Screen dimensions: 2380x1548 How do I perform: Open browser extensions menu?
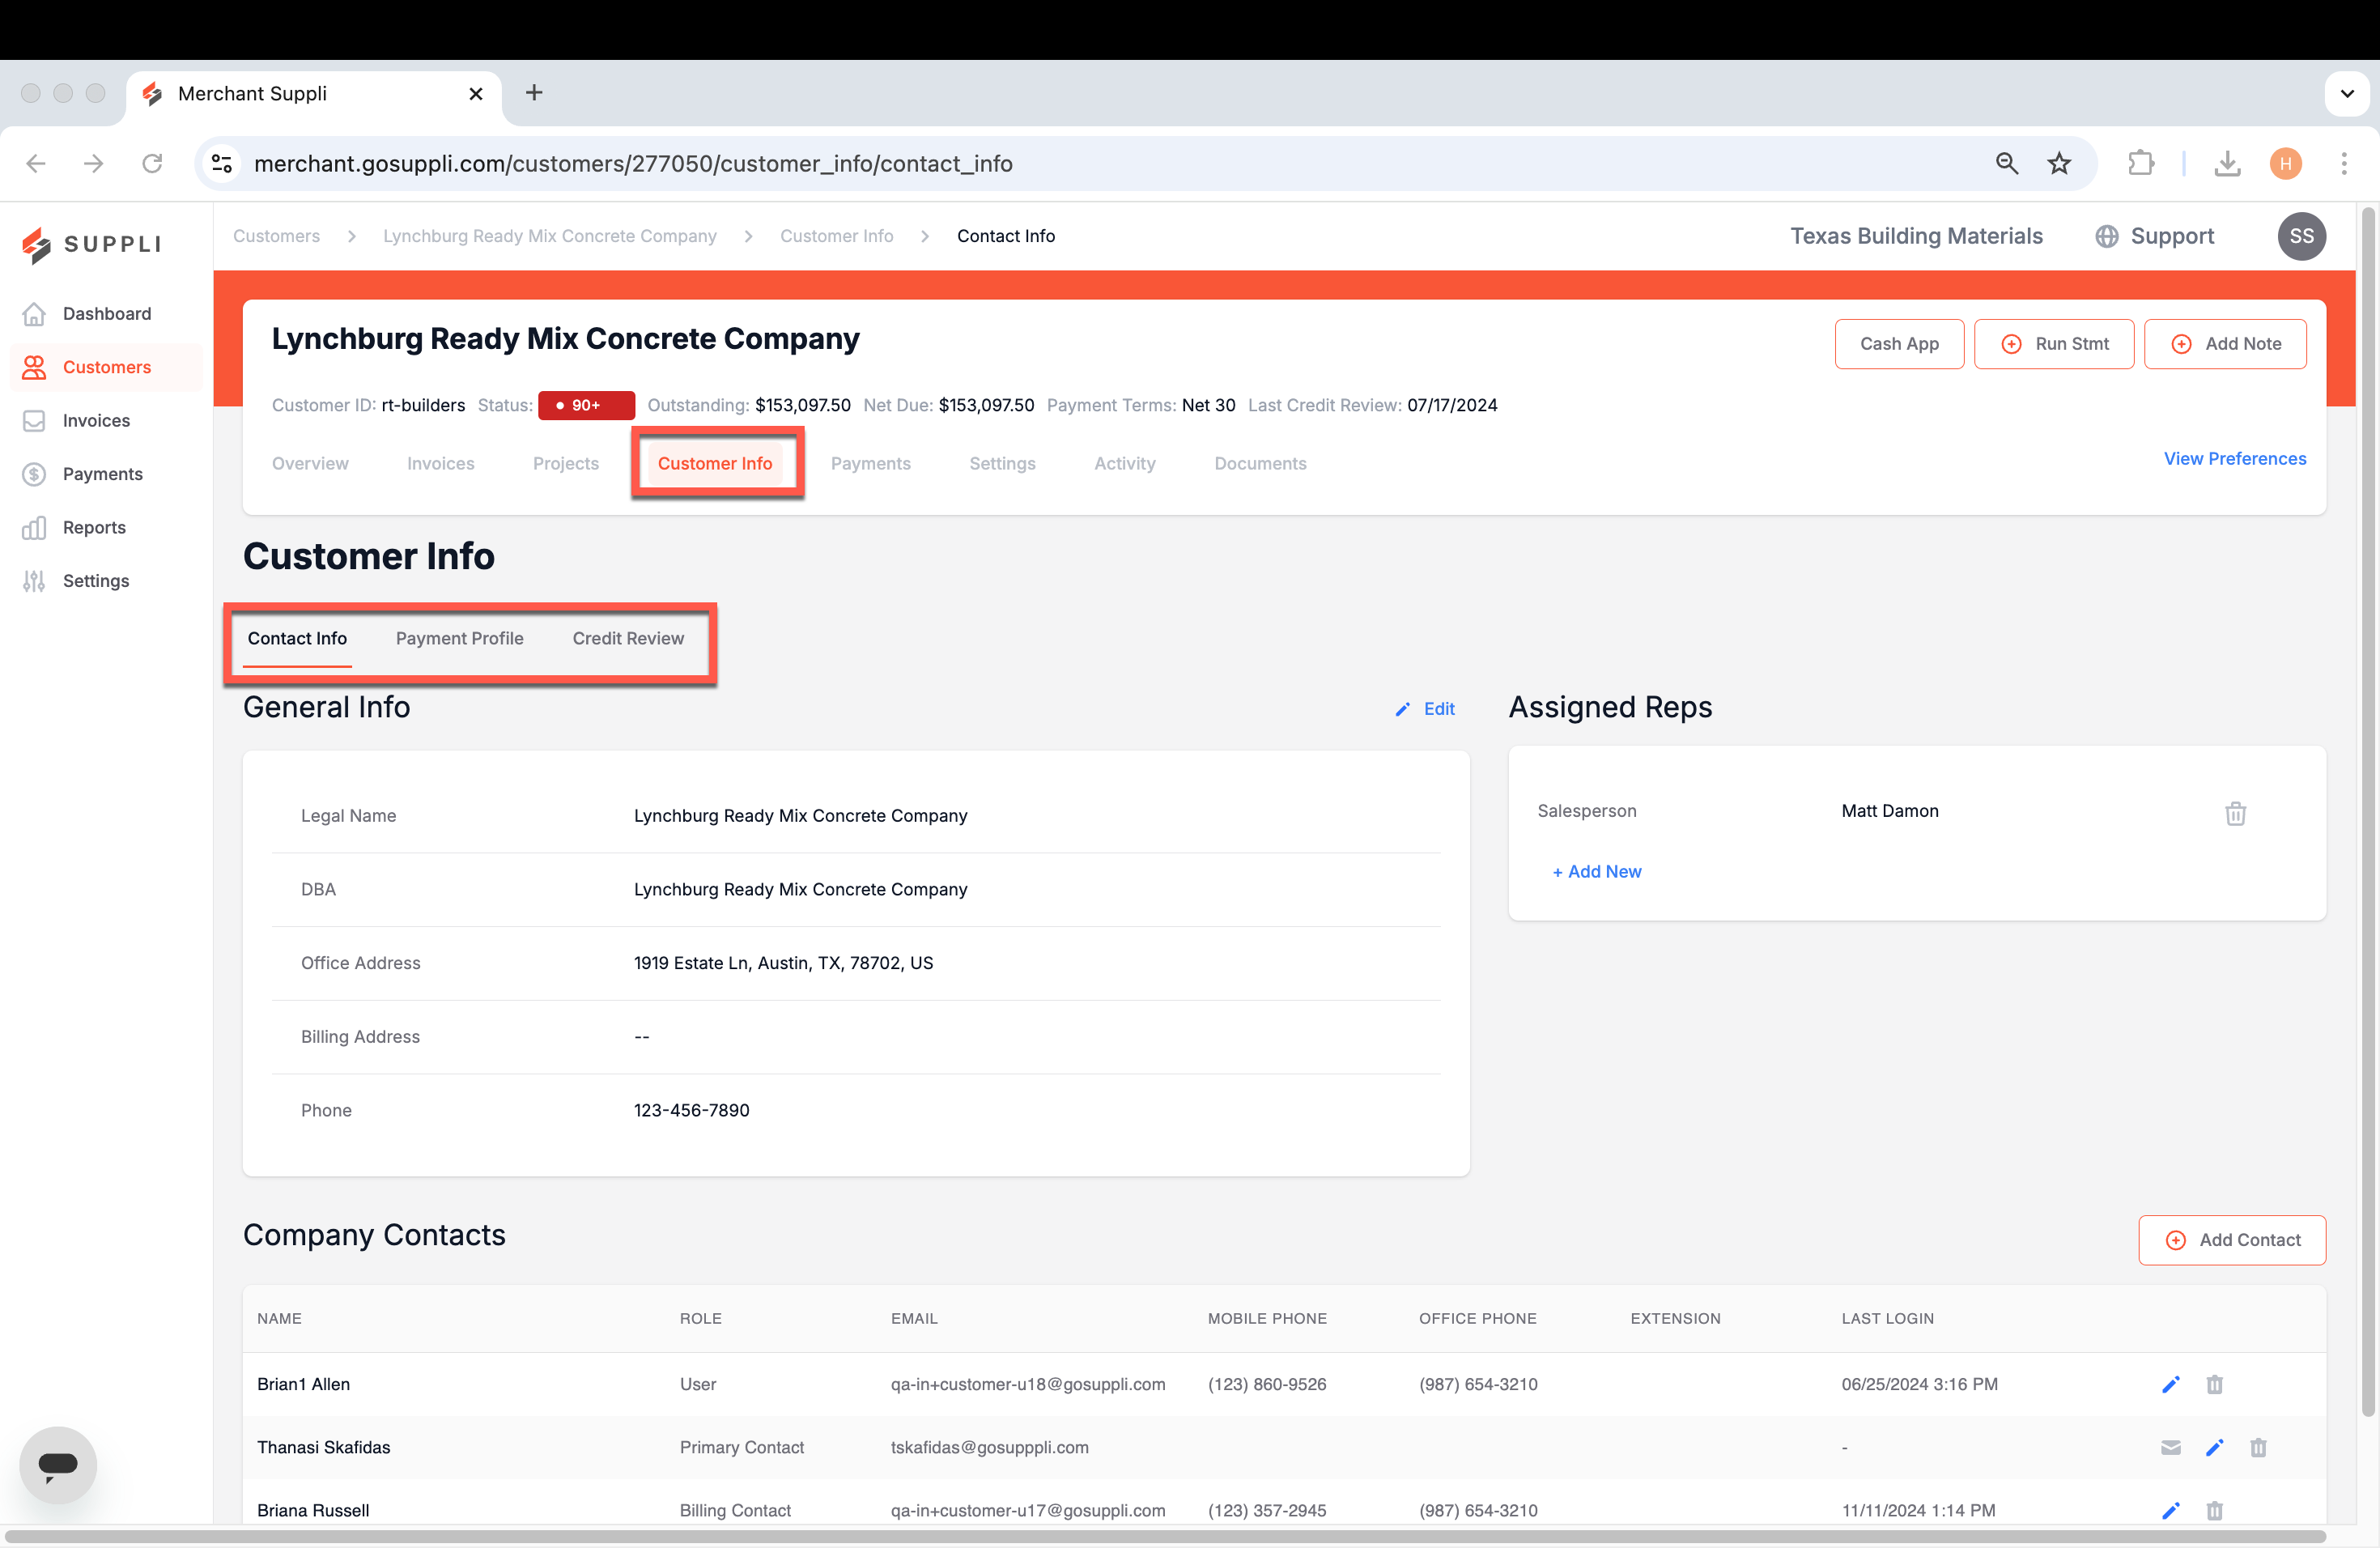[2140, 163]
